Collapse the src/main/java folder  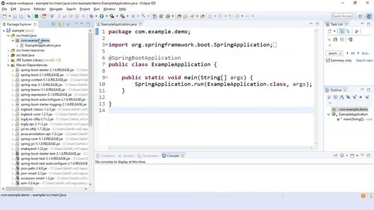pyautogui.click(x=8, y=36)
